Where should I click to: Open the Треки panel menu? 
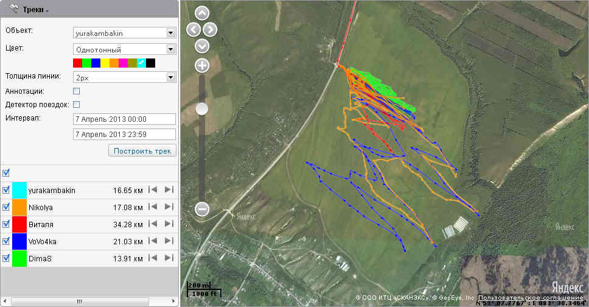point(35,9)
